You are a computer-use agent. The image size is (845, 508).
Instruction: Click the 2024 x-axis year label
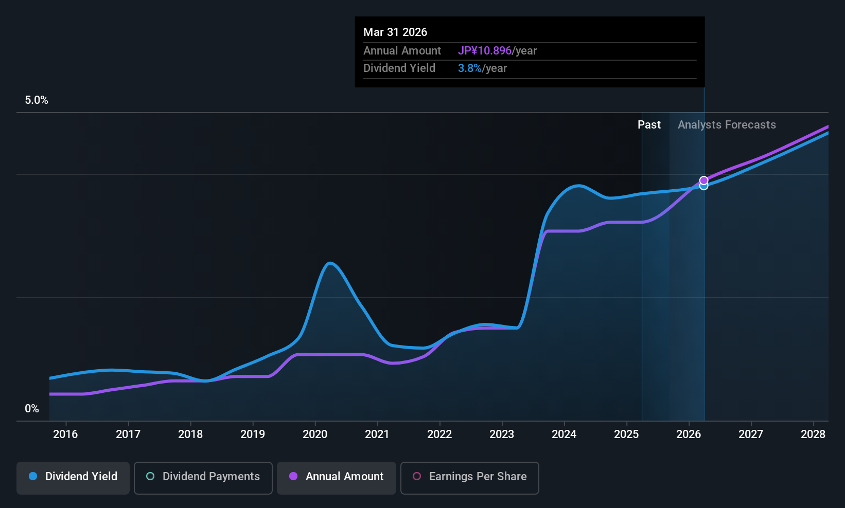coord(564,434)
